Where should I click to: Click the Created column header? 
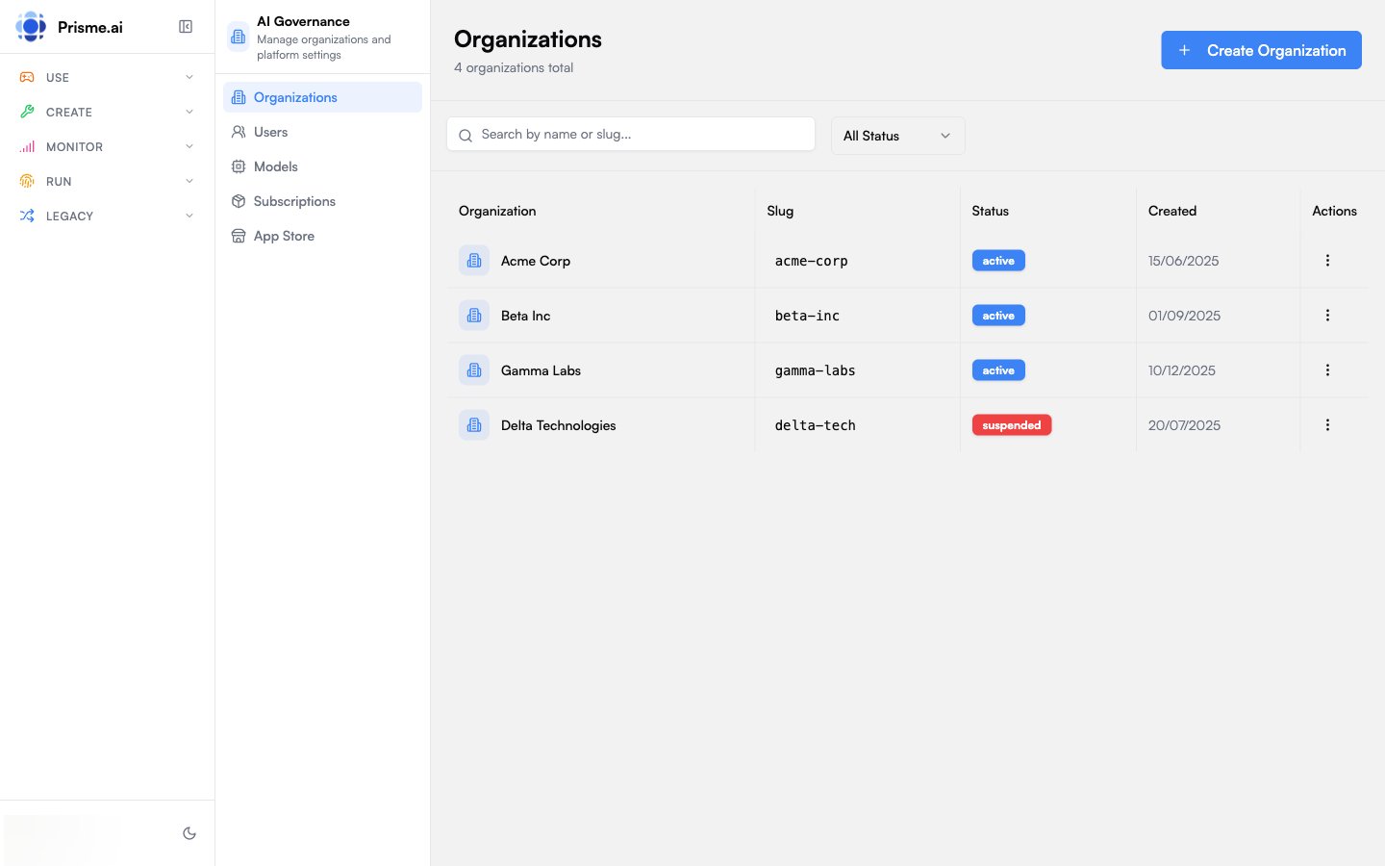(x=1172, y=211)
